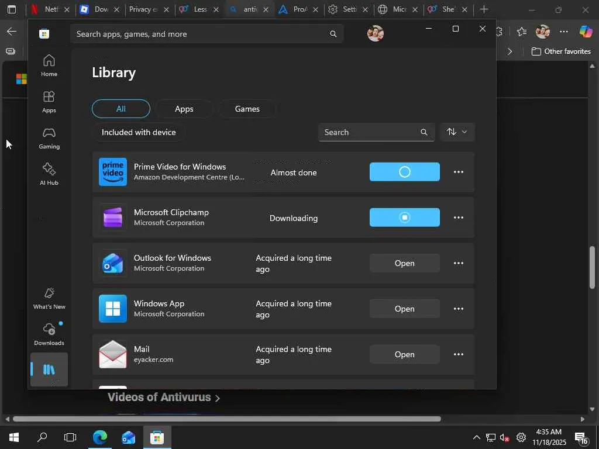Open taskbar Search
Screen dimensions: 599x449
tap(42, 437)
